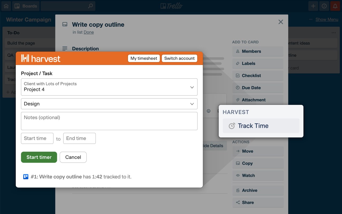This screenshot has width=342, height=214.
Task: Click the End time field
Action: tap(79, 138)
